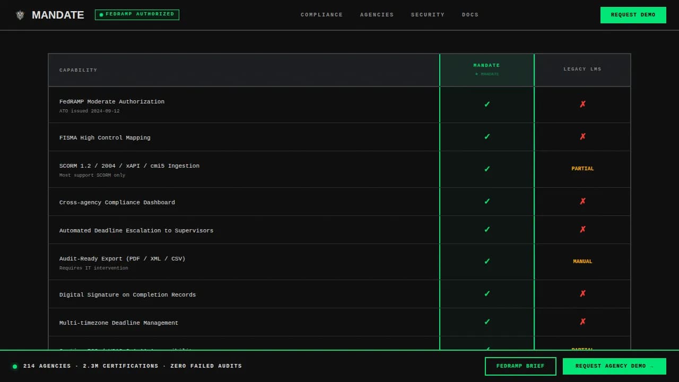Click Mandate checkmark for SCORM xAPI cmi5 Ingestion
This screenshot has height=382, width=679.
(487, 169)
